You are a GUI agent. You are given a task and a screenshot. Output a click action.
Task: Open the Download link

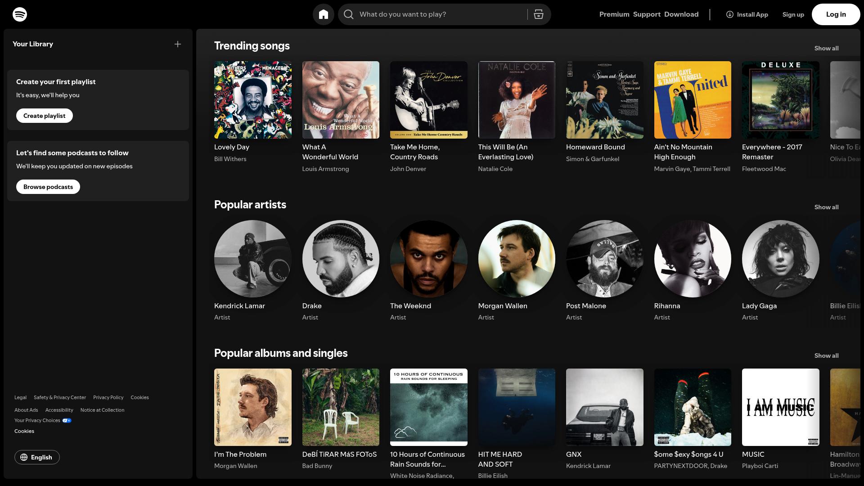681,14
